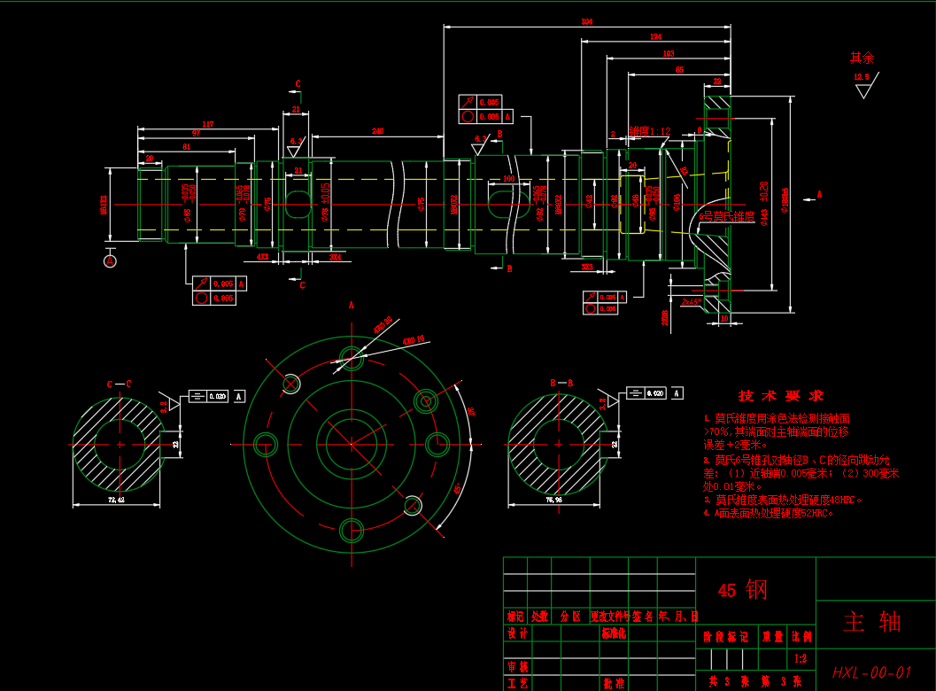
Task: Click the 6.3 roughness triangle near section C
Action: [x=297, y=144]
